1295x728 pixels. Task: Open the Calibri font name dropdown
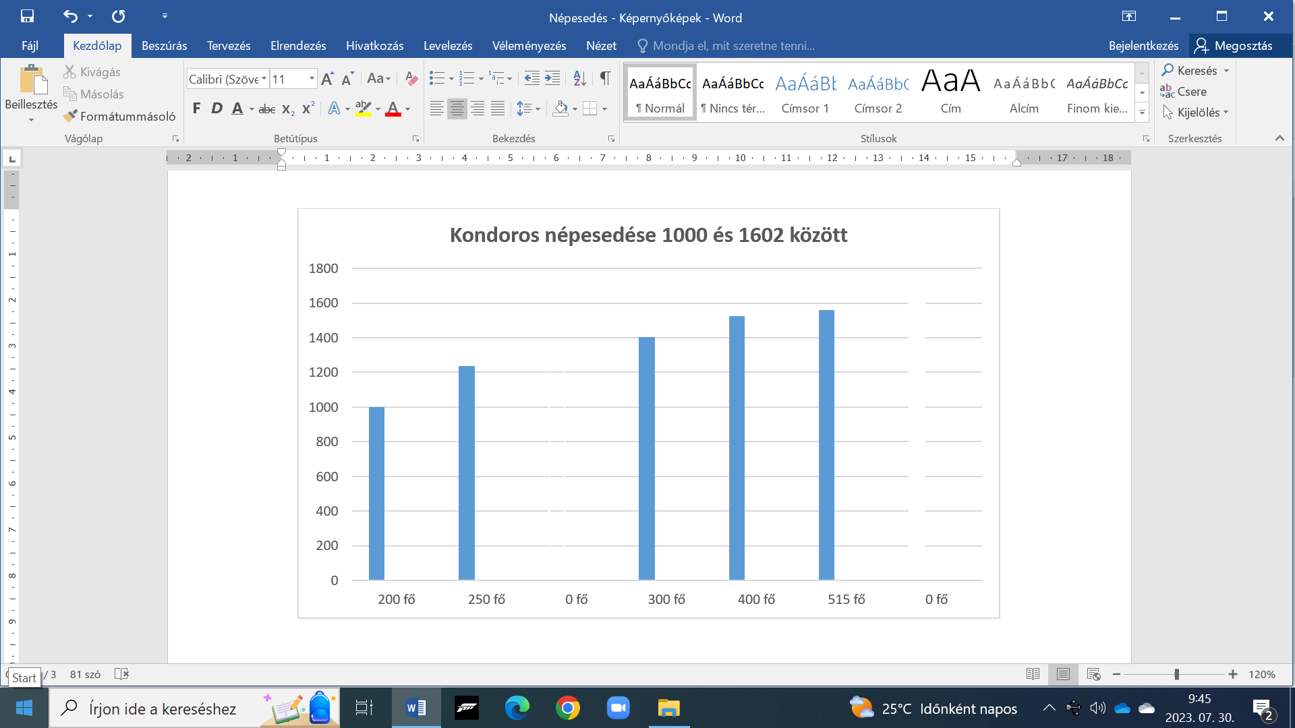tap(264, 79)
